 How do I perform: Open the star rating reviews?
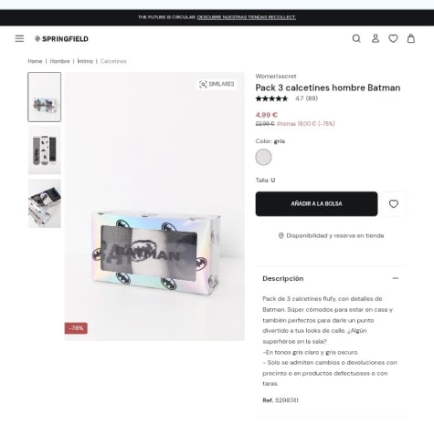point(287,98)
